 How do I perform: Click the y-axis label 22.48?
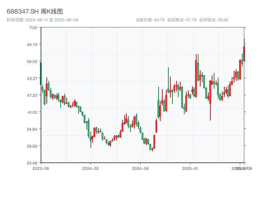[32, 163]
